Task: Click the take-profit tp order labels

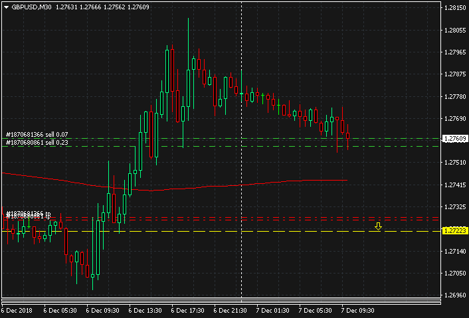Action: tap(28, 214)
